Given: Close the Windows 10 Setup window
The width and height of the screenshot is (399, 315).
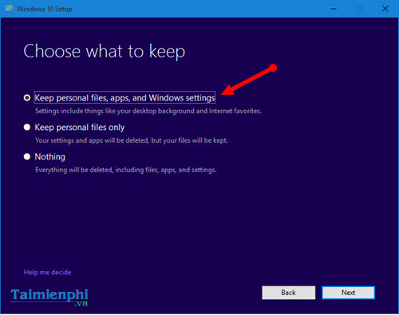Looking at the screenshot, I should (385, 9).
